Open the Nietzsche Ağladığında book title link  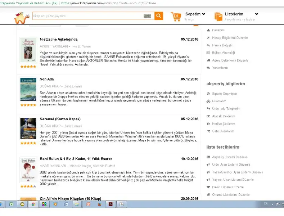pyautogui.click(x=59, y=39)
